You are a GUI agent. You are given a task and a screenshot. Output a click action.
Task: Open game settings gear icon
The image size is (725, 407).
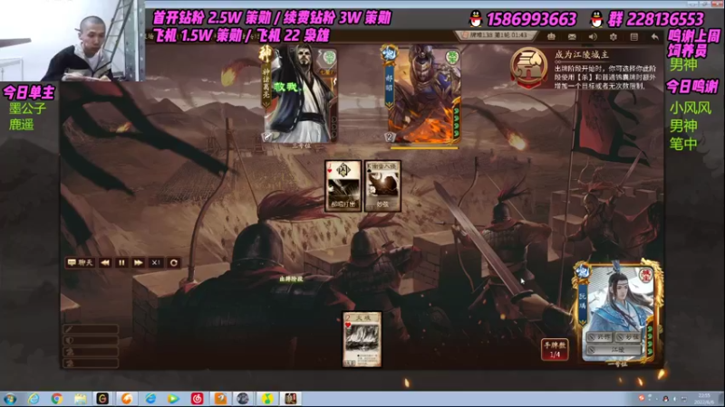[614, 36]
